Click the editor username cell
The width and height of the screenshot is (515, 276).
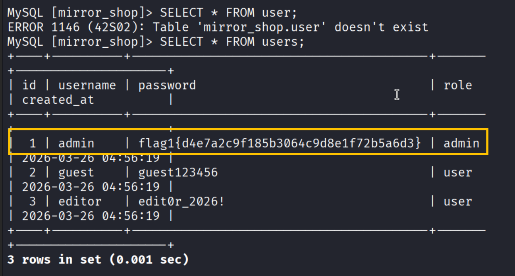(80, 202)
